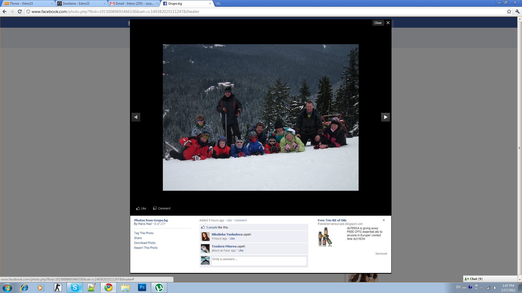Bookmark page with the star icon

pos(509,11)
